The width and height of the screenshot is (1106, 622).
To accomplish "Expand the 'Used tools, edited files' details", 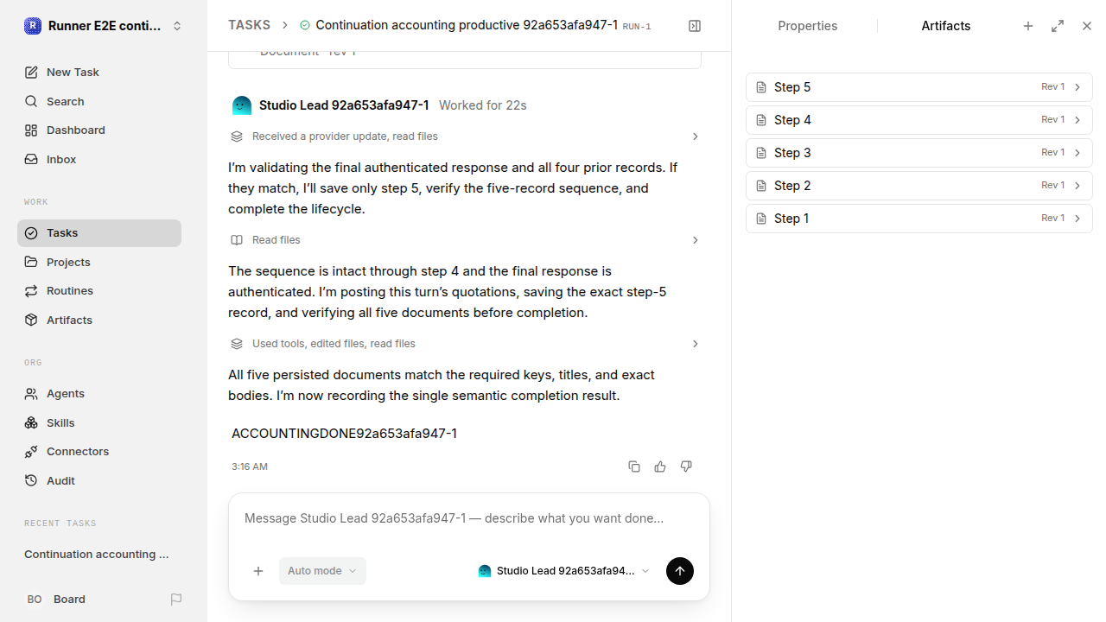I will pos(465,344).
